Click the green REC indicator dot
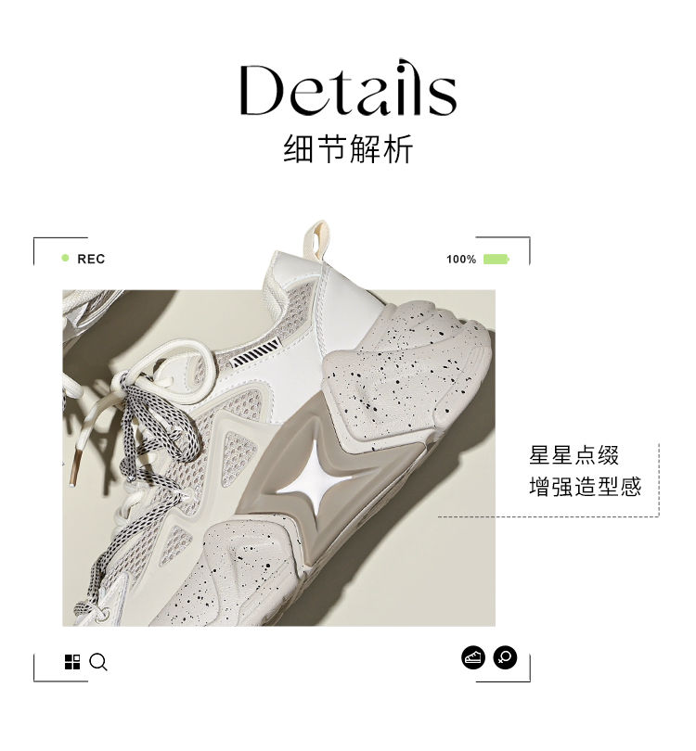 click(66, 258)
